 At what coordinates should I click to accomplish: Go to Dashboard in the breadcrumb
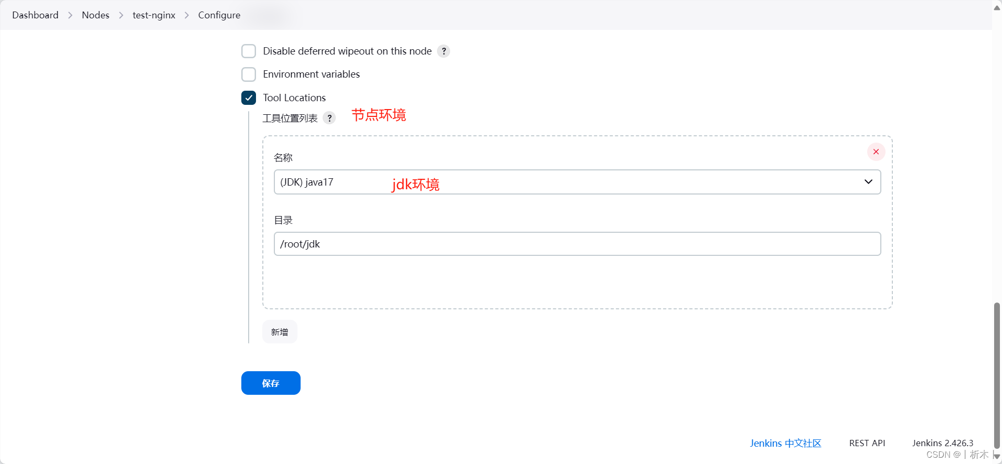35,15
